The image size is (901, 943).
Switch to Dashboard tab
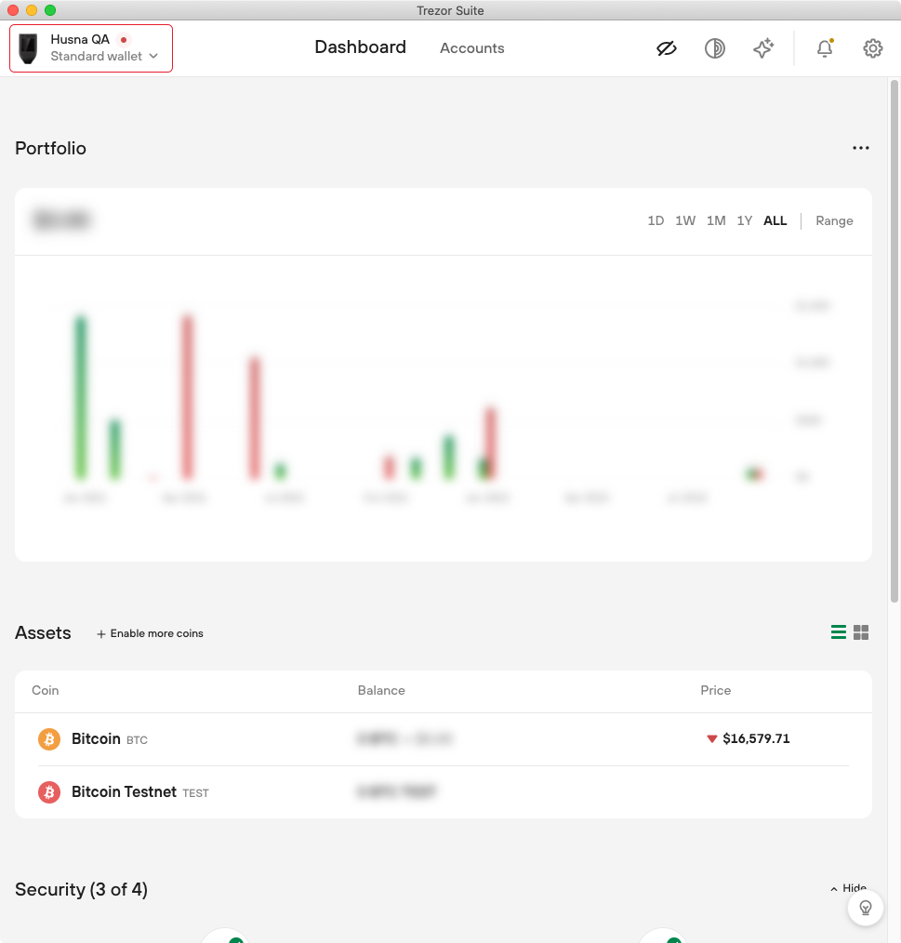point(360,46)
